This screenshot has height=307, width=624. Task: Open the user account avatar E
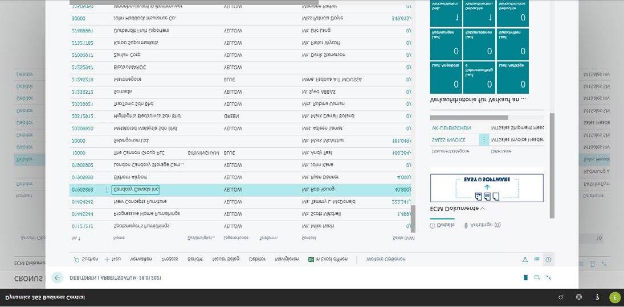pyautogui.click(x=614, y=297)
